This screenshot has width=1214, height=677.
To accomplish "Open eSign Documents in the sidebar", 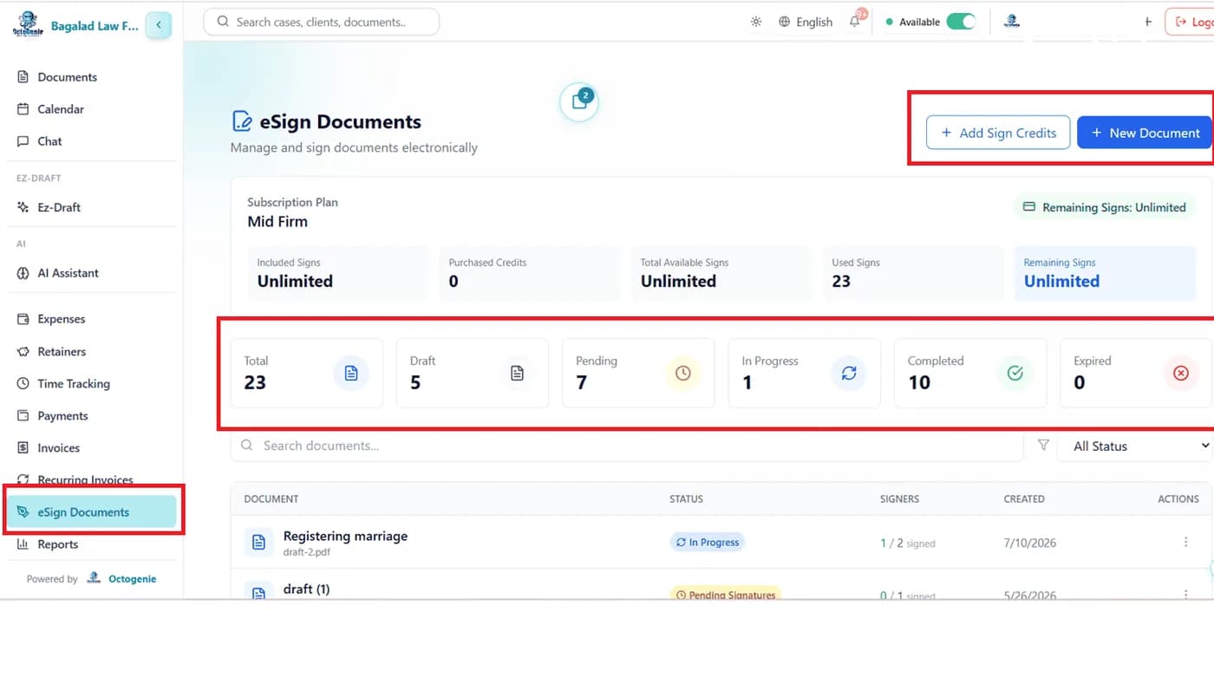I will click(x=92, y=512).
